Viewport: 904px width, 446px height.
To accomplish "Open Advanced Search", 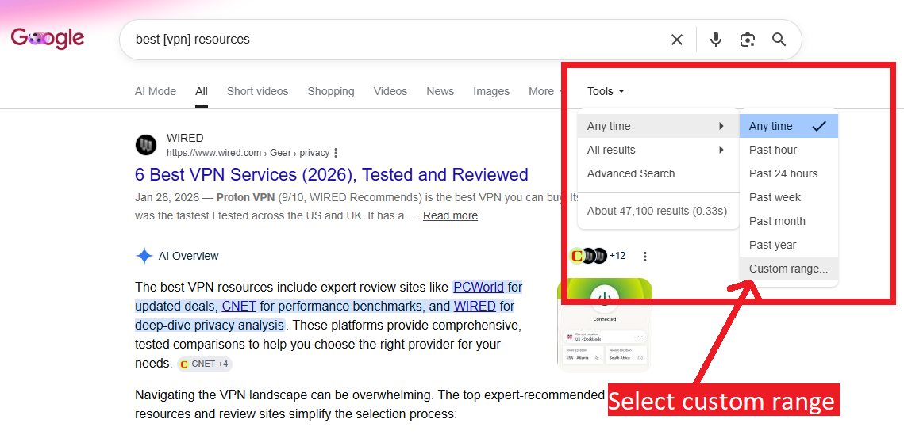I will point(658,173).
